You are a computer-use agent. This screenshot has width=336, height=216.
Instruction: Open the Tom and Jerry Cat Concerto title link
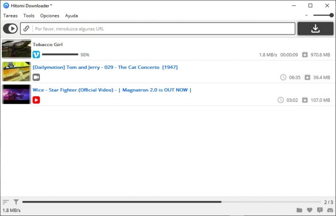[105, 67]
